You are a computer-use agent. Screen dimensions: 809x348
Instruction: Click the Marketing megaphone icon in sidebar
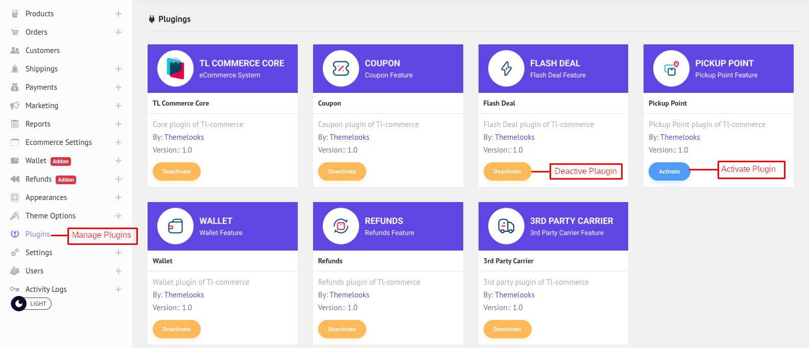click(15, 106)
